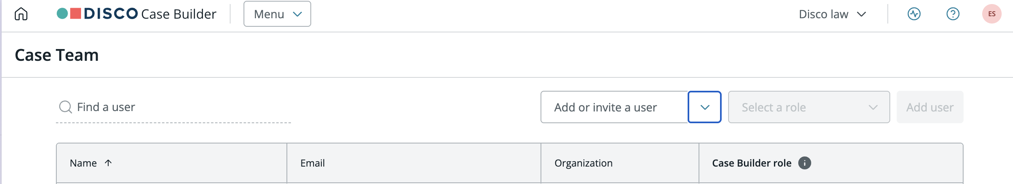Click the DISCO logo

click(x=97, y=14)
